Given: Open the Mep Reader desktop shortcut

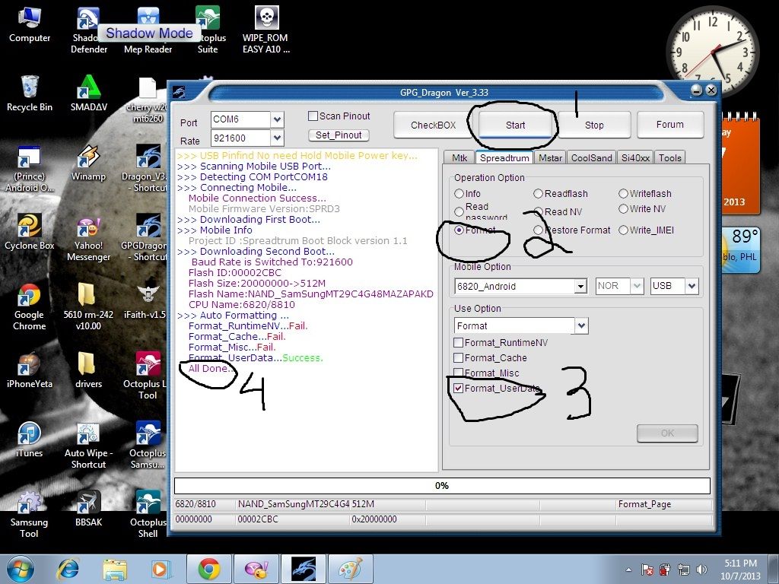Looking at the screenshot, I should click(148, 30).
